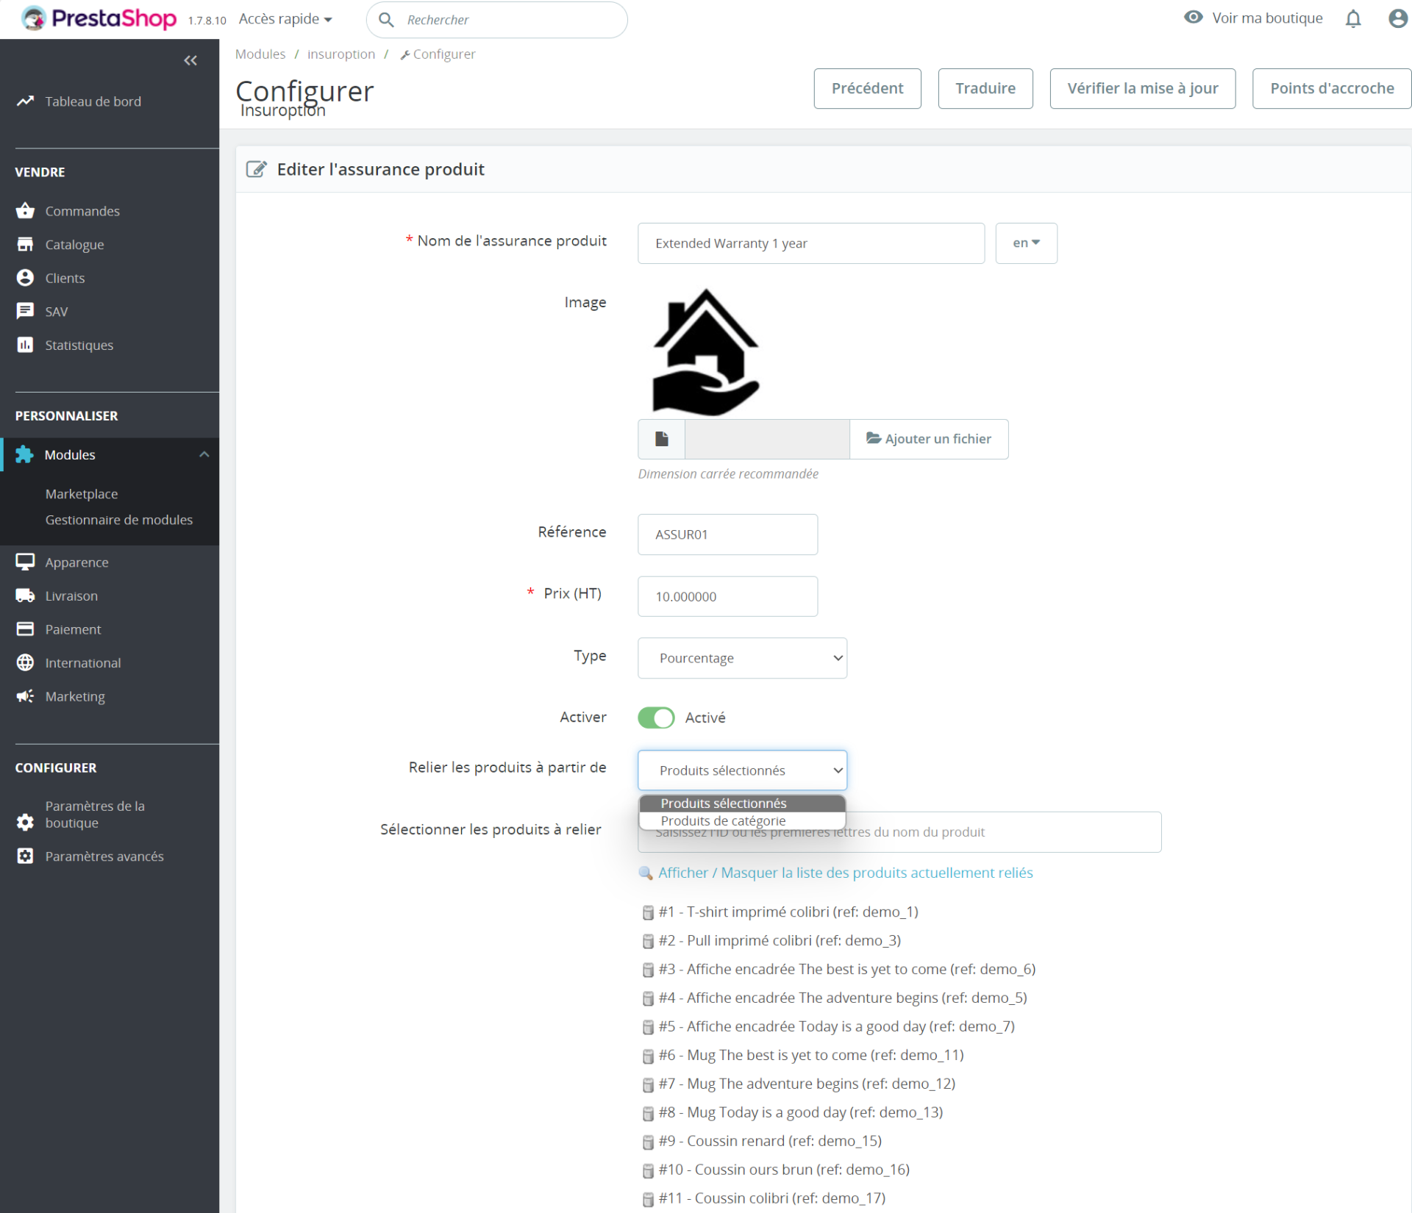Screen dimensions: 1412x1213
Task: Click the notifications bell icon
Action: 1352,18
